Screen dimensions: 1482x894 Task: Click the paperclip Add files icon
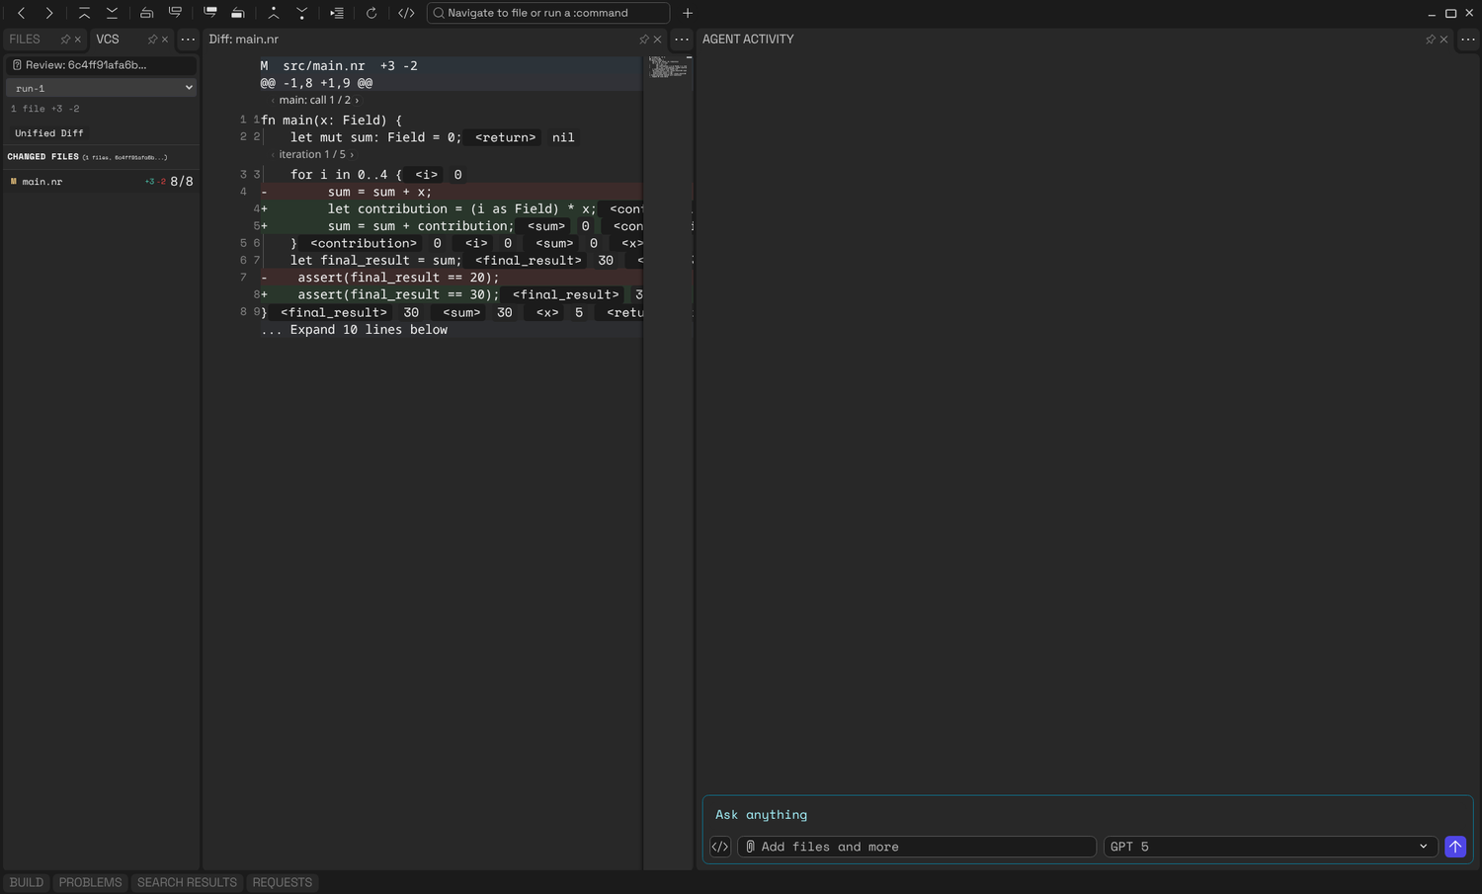[750, 847]
